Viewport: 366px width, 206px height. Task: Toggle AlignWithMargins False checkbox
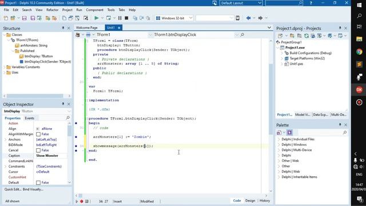(x=38, y=134)
